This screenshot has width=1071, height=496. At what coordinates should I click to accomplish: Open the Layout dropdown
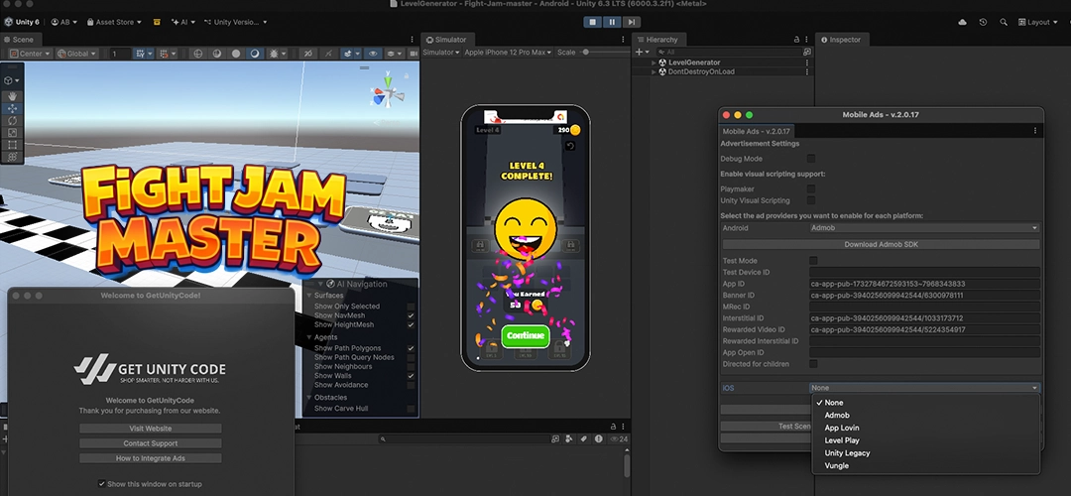1038,22
